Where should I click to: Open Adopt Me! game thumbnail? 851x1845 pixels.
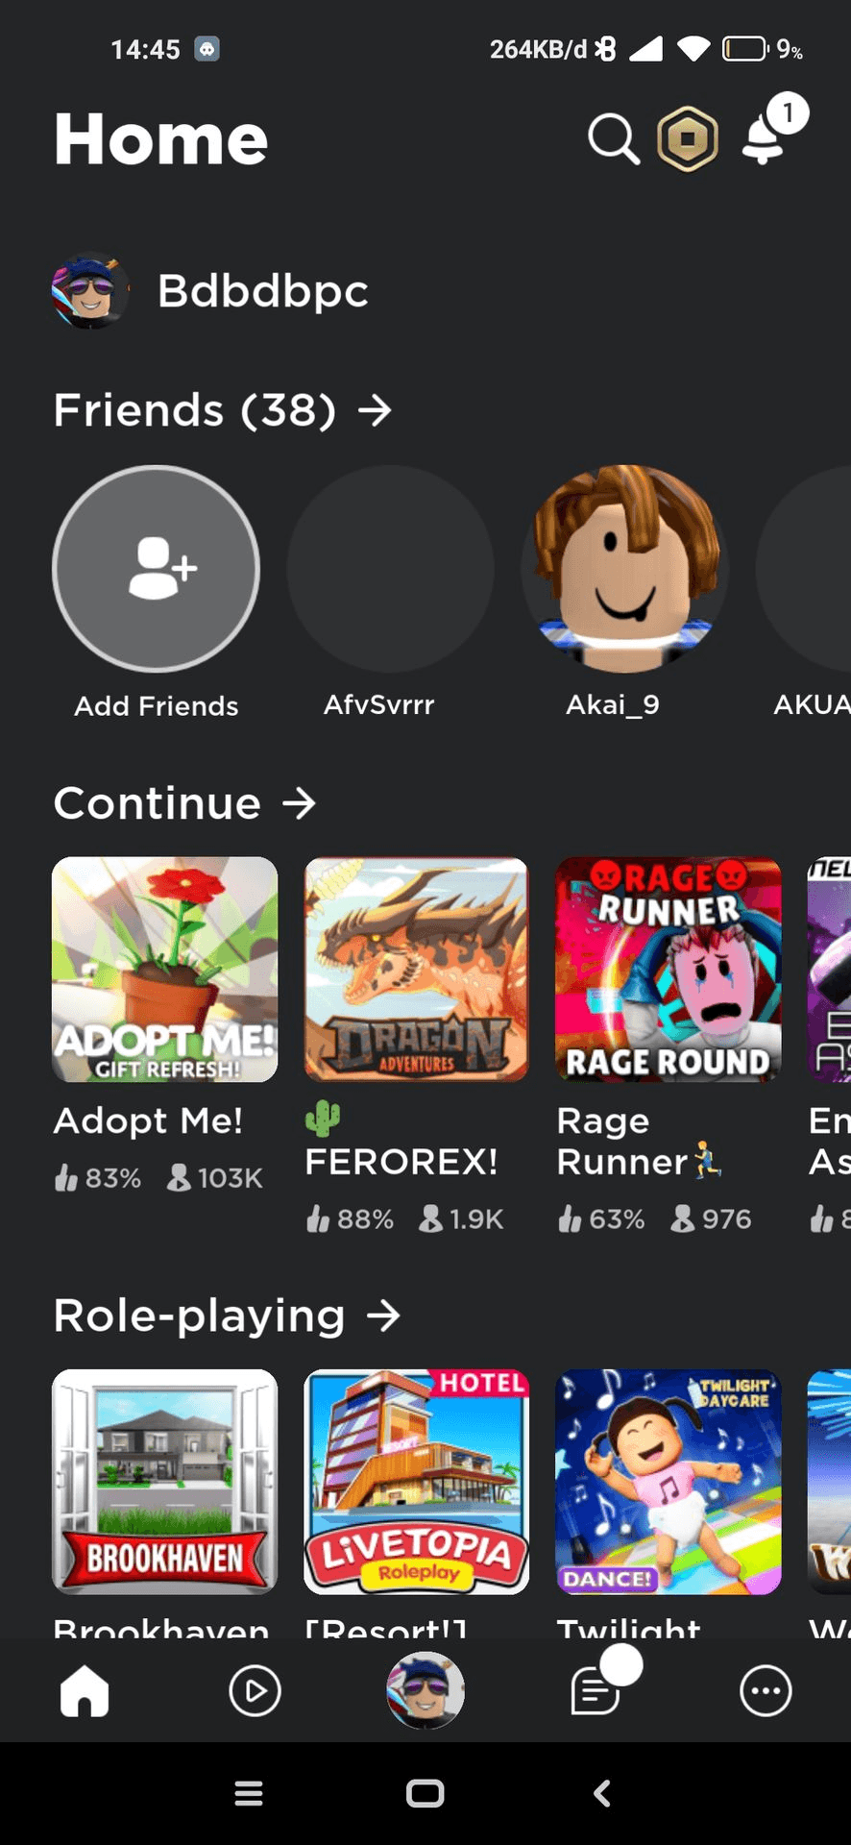point(165,970)
